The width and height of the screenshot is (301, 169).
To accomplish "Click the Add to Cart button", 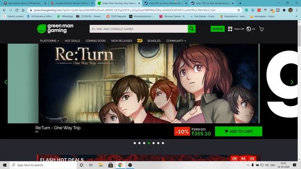I will 238,131.
